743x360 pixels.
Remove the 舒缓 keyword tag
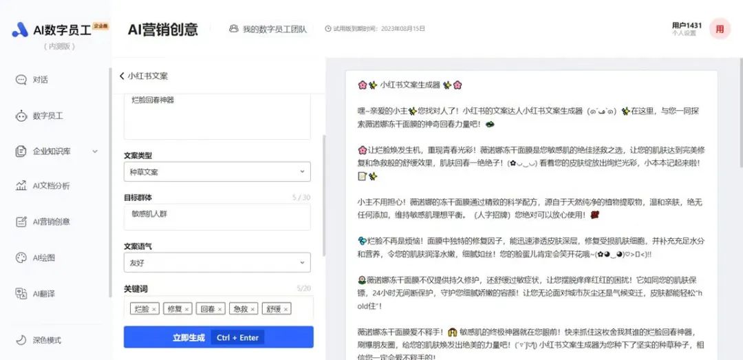286,309
